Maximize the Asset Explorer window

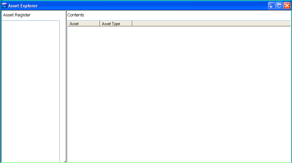[279, 6]
